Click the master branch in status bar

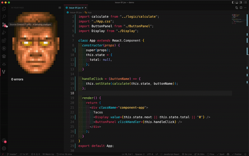click(x=12, y=154)
